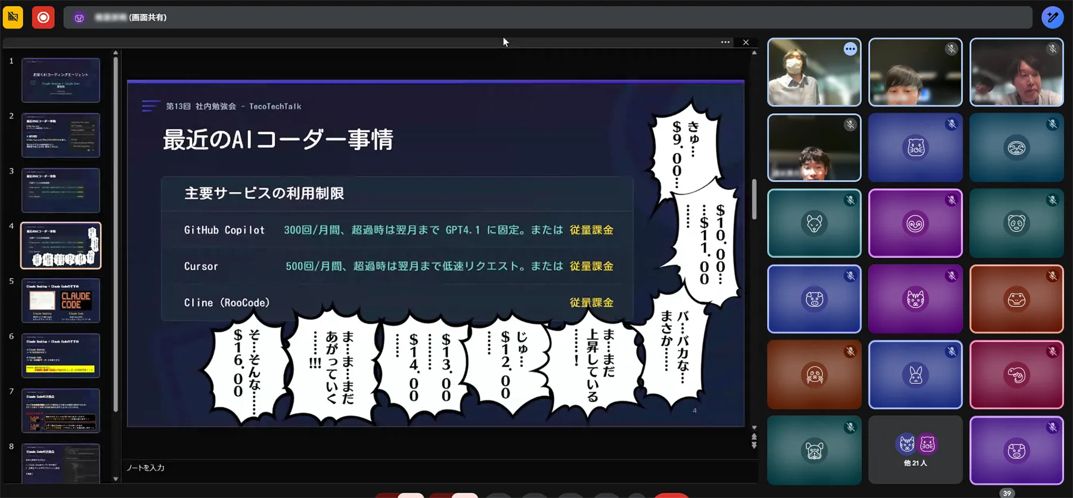Click the 最近のAIコーダー事情 slide heading
1073x498 pixels.
coord(278,140)
